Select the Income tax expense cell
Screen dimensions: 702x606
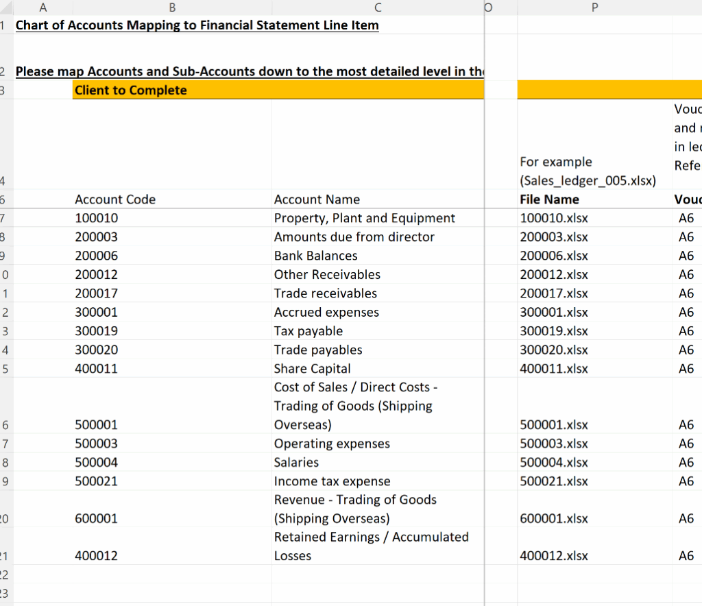[x=332, y=481]
